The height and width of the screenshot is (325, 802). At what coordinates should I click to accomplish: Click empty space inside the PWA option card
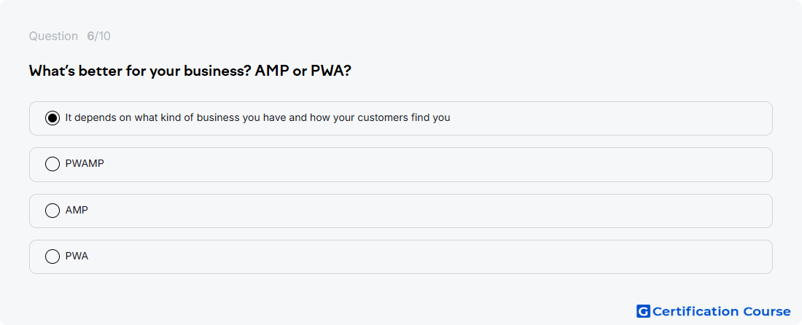pos(435,257)
